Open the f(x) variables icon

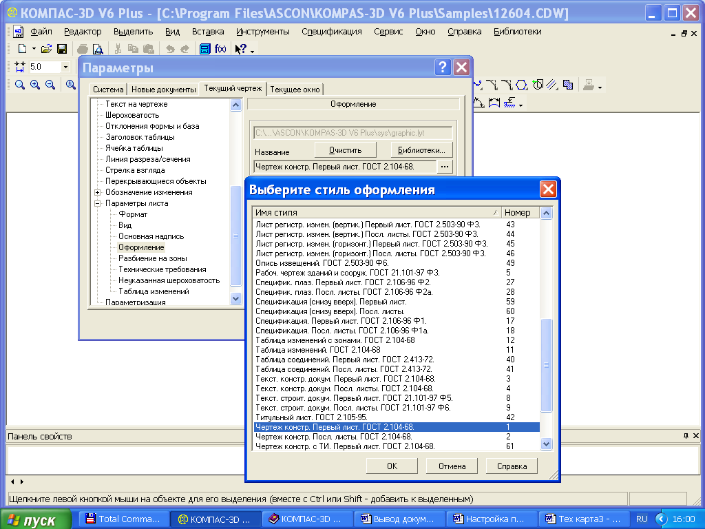coord(220,49)
